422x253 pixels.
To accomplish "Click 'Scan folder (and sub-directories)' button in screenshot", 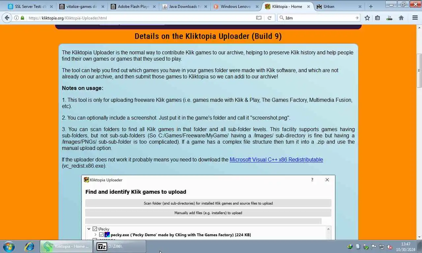I will [208, 203].
